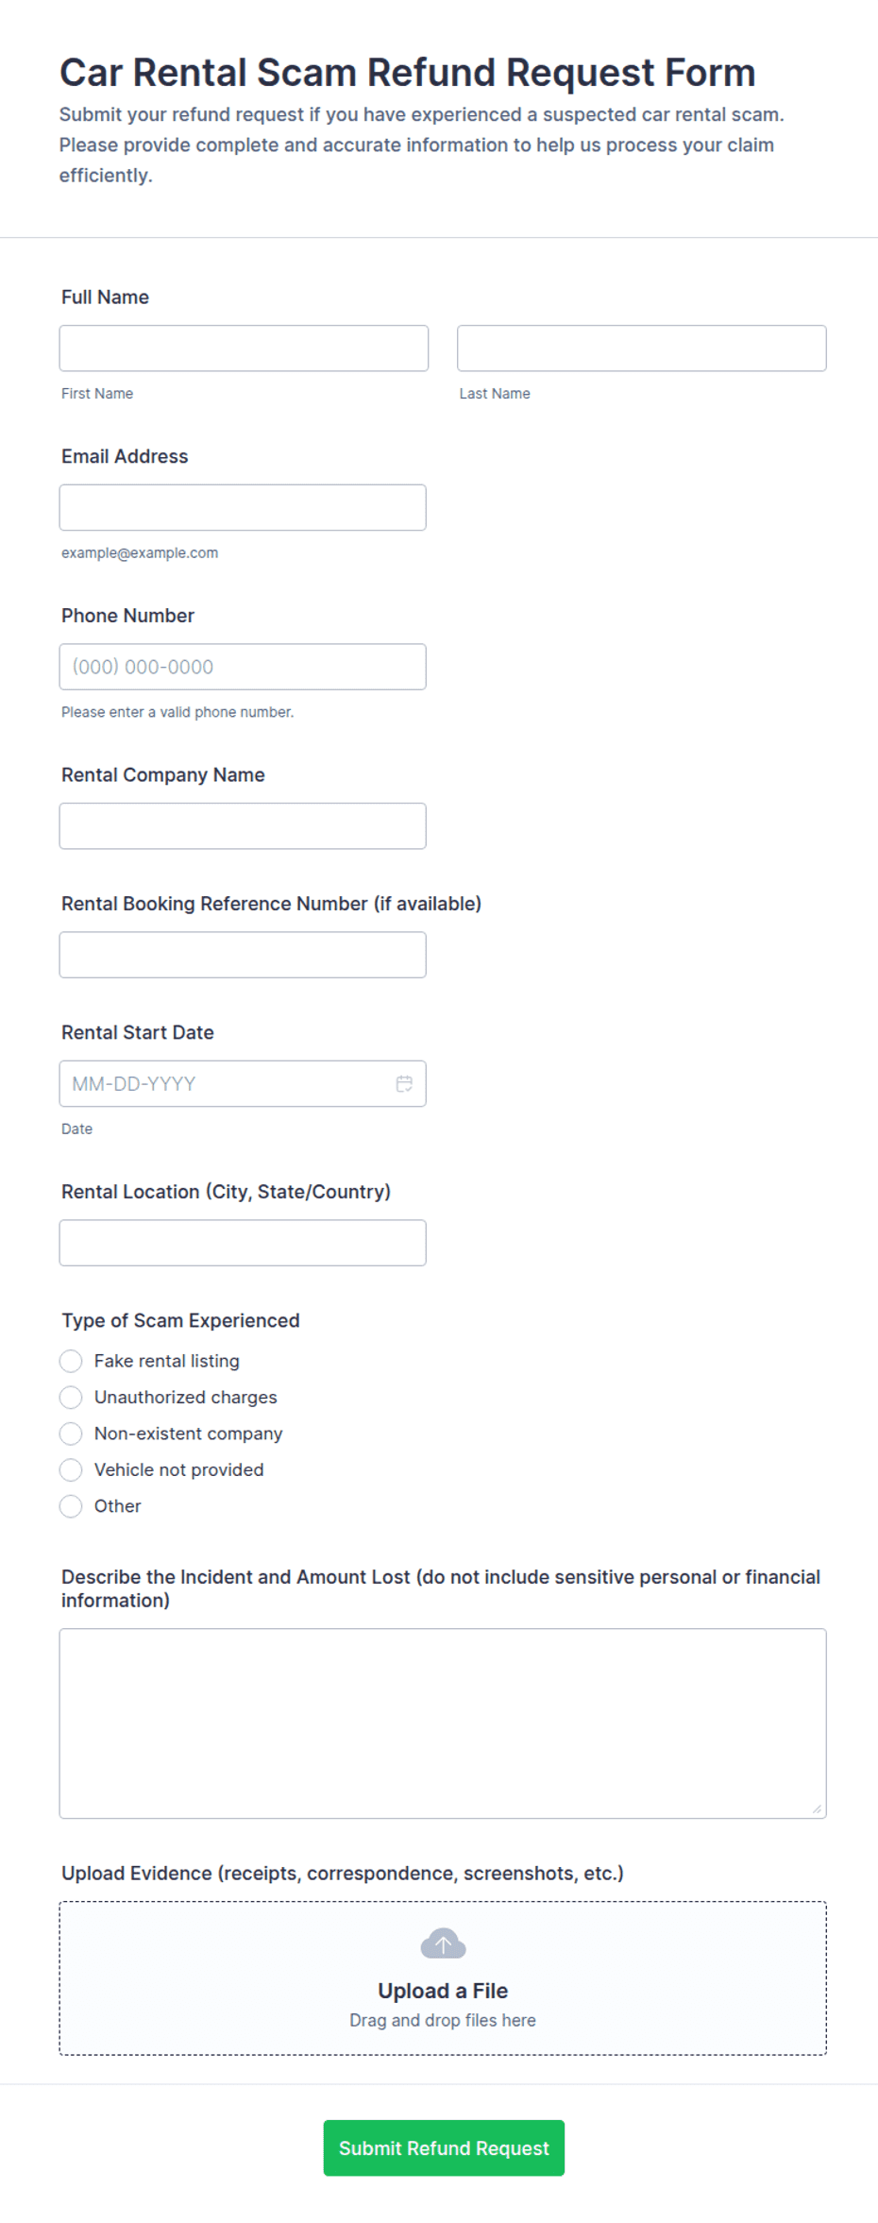Click the Drag and drop files here text

tap(443, 2020)
